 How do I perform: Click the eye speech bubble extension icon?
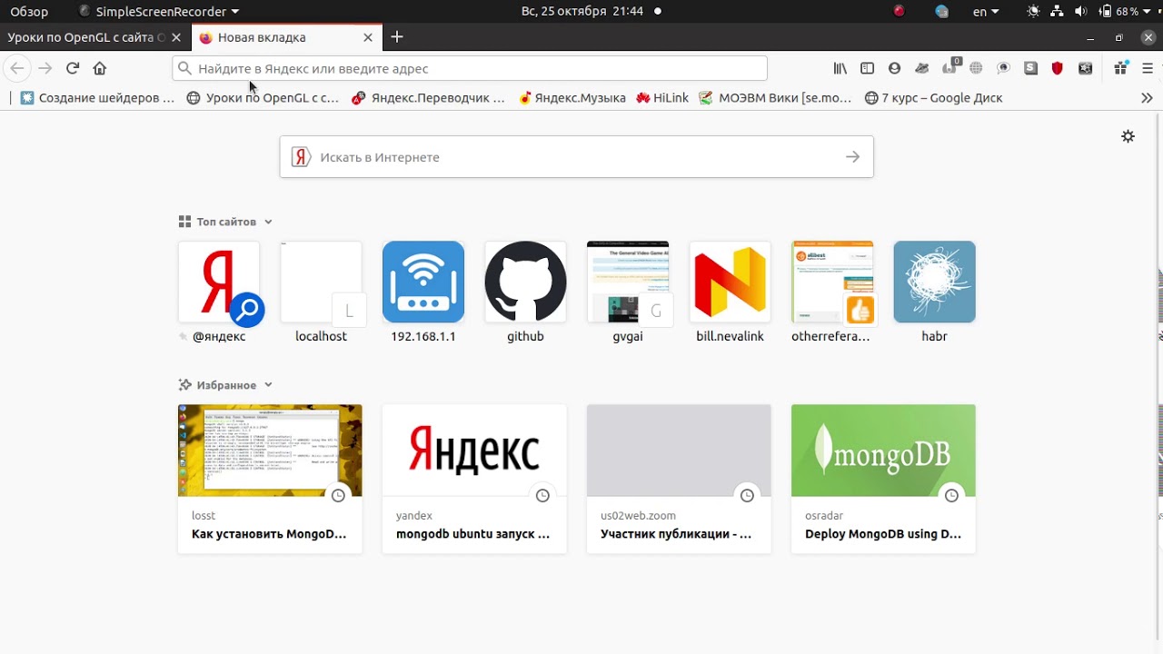[x=1003, y=68]
